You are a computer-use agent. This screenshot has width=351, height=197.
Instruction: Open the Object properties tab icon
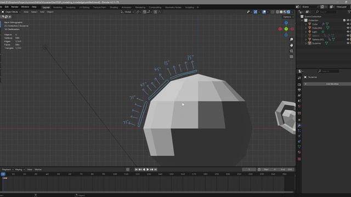pos(299,120)
